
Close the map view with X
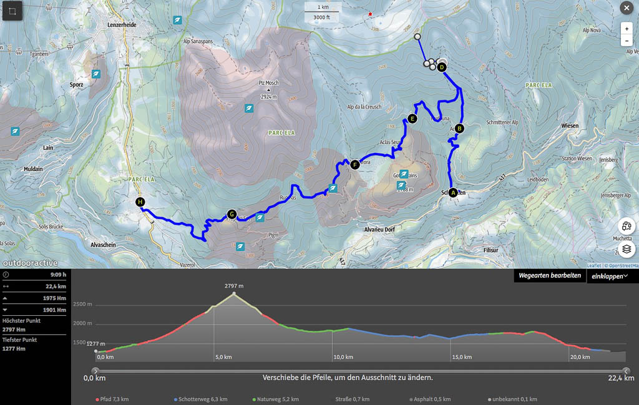(x=627, y=7)
